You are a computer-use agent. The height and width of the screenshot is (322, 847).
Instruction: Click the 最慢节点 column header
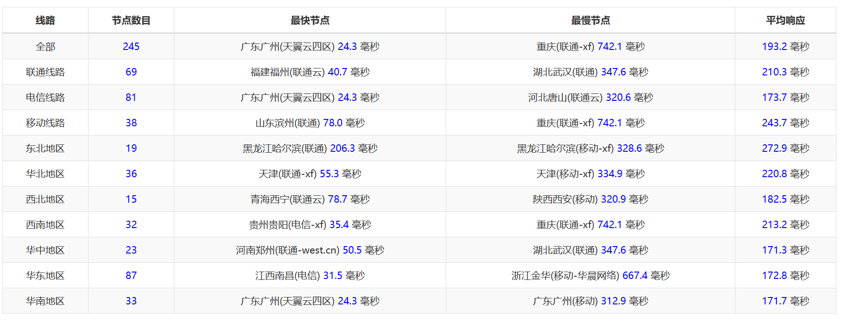(590, 20)
